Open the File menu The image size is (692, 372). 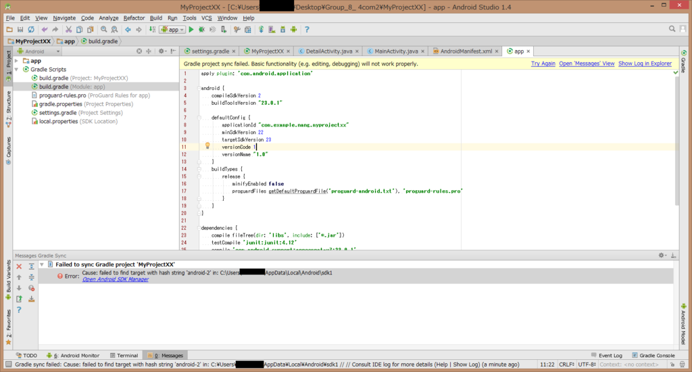pos(10,18)
